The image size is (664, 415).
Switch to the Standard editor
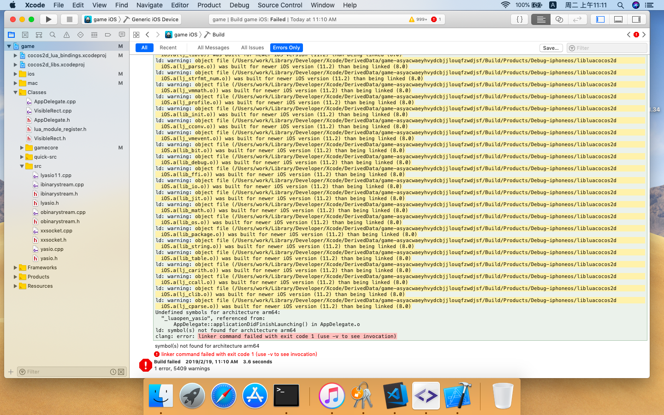pyautogui.click(x=541, y=19)
